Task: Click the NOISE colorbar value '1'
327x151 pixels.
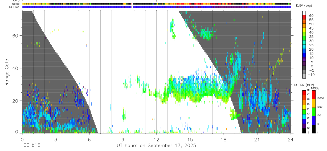Action: (x=317, y=132)
